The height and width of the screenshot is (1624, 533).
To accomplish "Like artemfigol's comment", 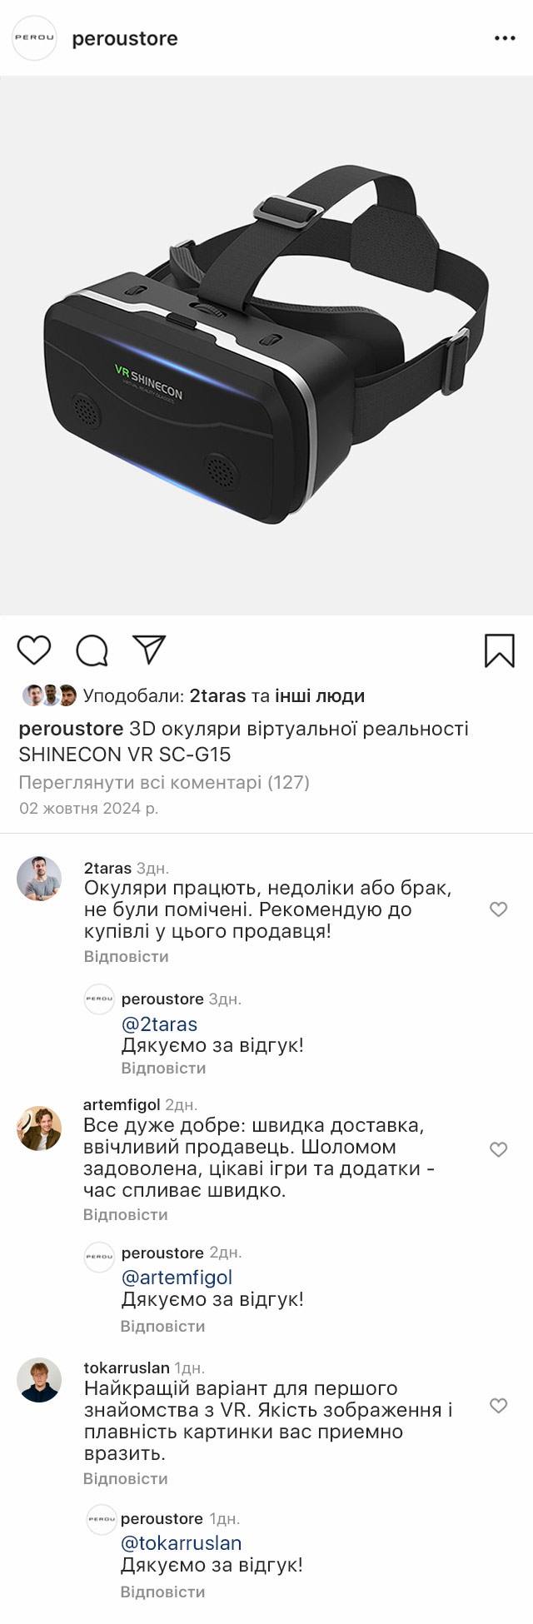I will point(498,1149).
